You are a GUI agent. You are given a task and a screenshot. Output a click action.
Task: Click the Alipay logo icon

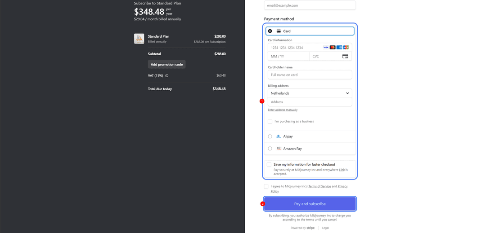point(279,136)
